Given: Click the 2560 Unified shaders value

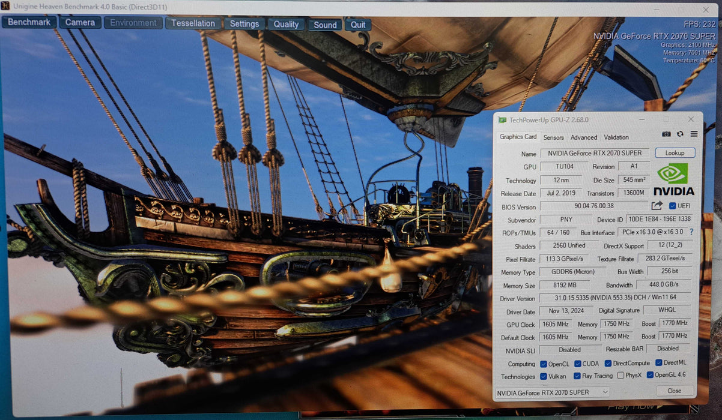Looking at the screenshot, I should point(569,245).
